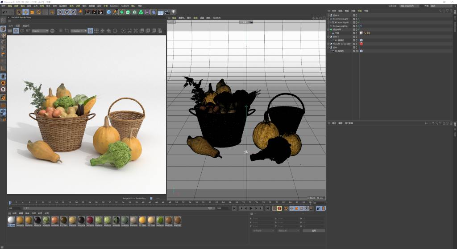Click the X position coordinate field

pyautogui.click(x=262, y=218)
